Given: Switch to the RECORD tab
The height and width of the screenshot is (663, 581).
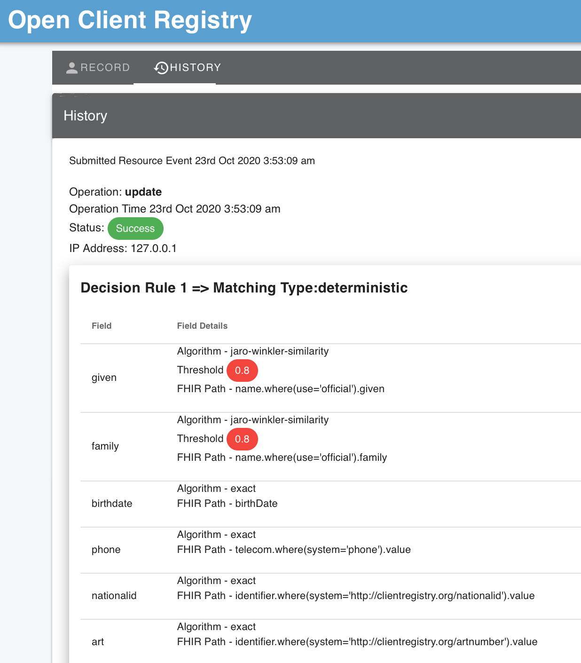Looking at the screenshot, I should tap(98, 68).
